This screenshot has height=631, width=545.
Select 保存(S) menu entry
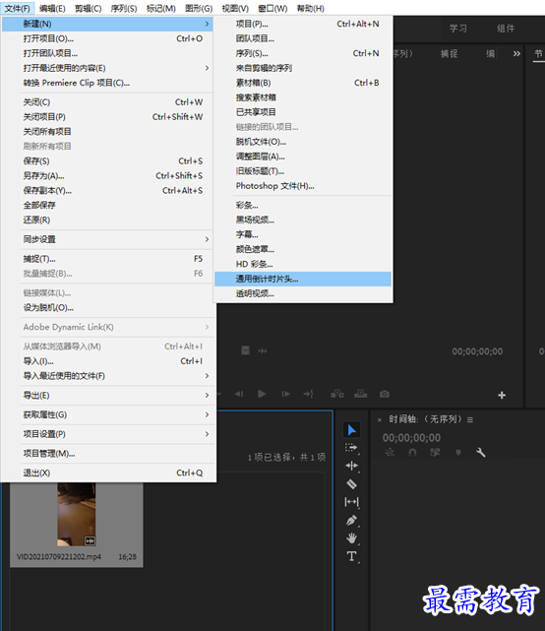(108, 161)
